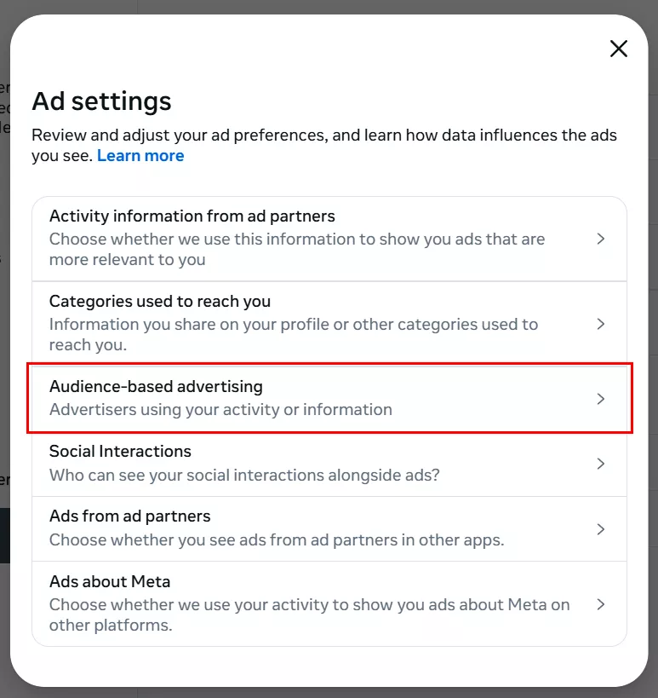Open Audience-based advertising settings
Screen dimensions: 658x698
(x=156, y=387)
